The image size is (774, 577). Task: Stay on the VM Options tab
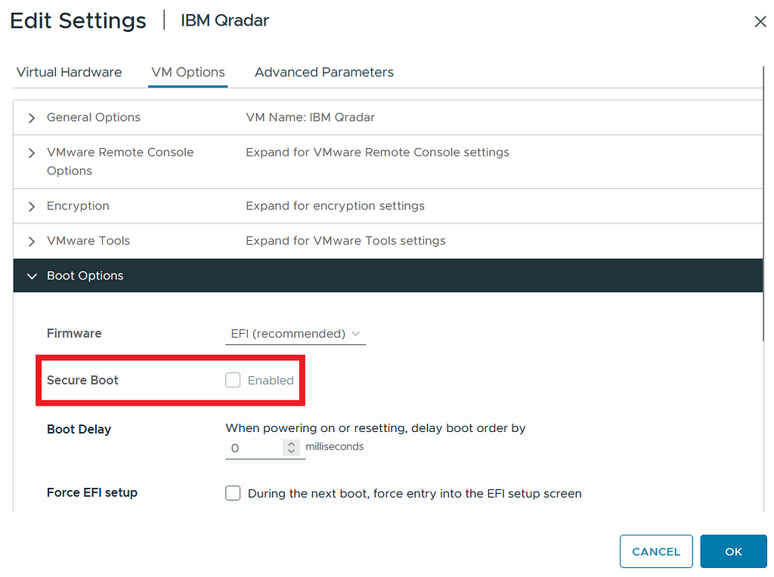pos(187,73)
